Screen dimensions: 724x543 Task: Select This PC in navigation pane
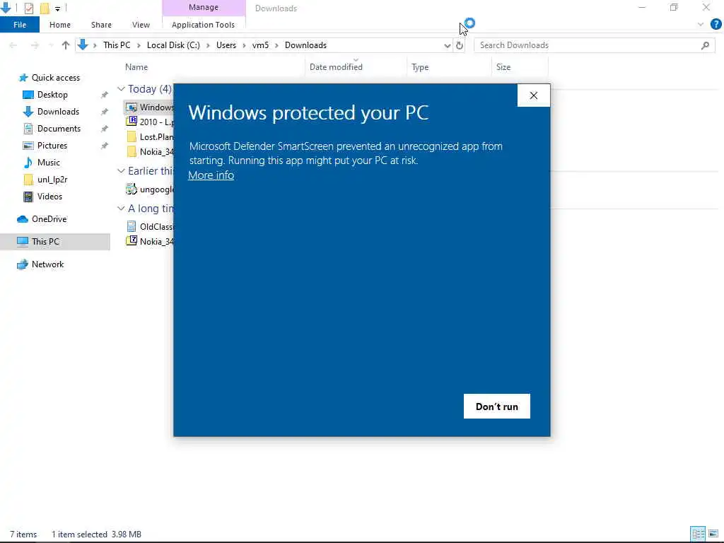coord(45,242)
